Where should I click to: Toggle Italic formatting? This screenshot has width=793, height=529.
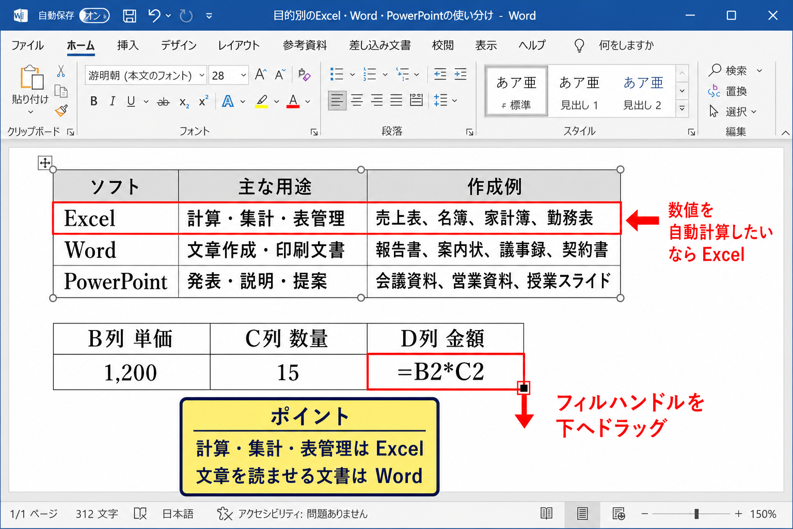coord(112,101)
